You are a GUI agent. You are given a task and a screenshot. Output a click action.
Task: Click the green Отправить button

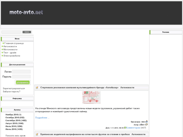point(23,82)
